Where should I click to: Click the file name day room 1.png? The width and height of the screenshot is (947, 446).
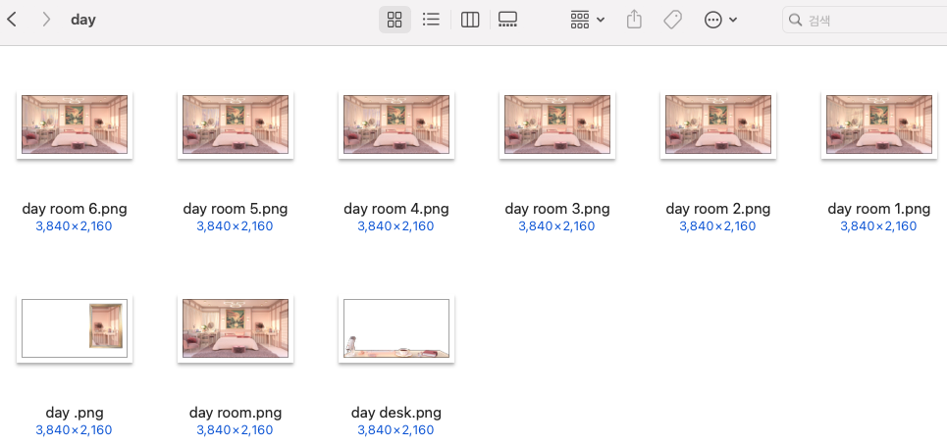coord(878,209)
